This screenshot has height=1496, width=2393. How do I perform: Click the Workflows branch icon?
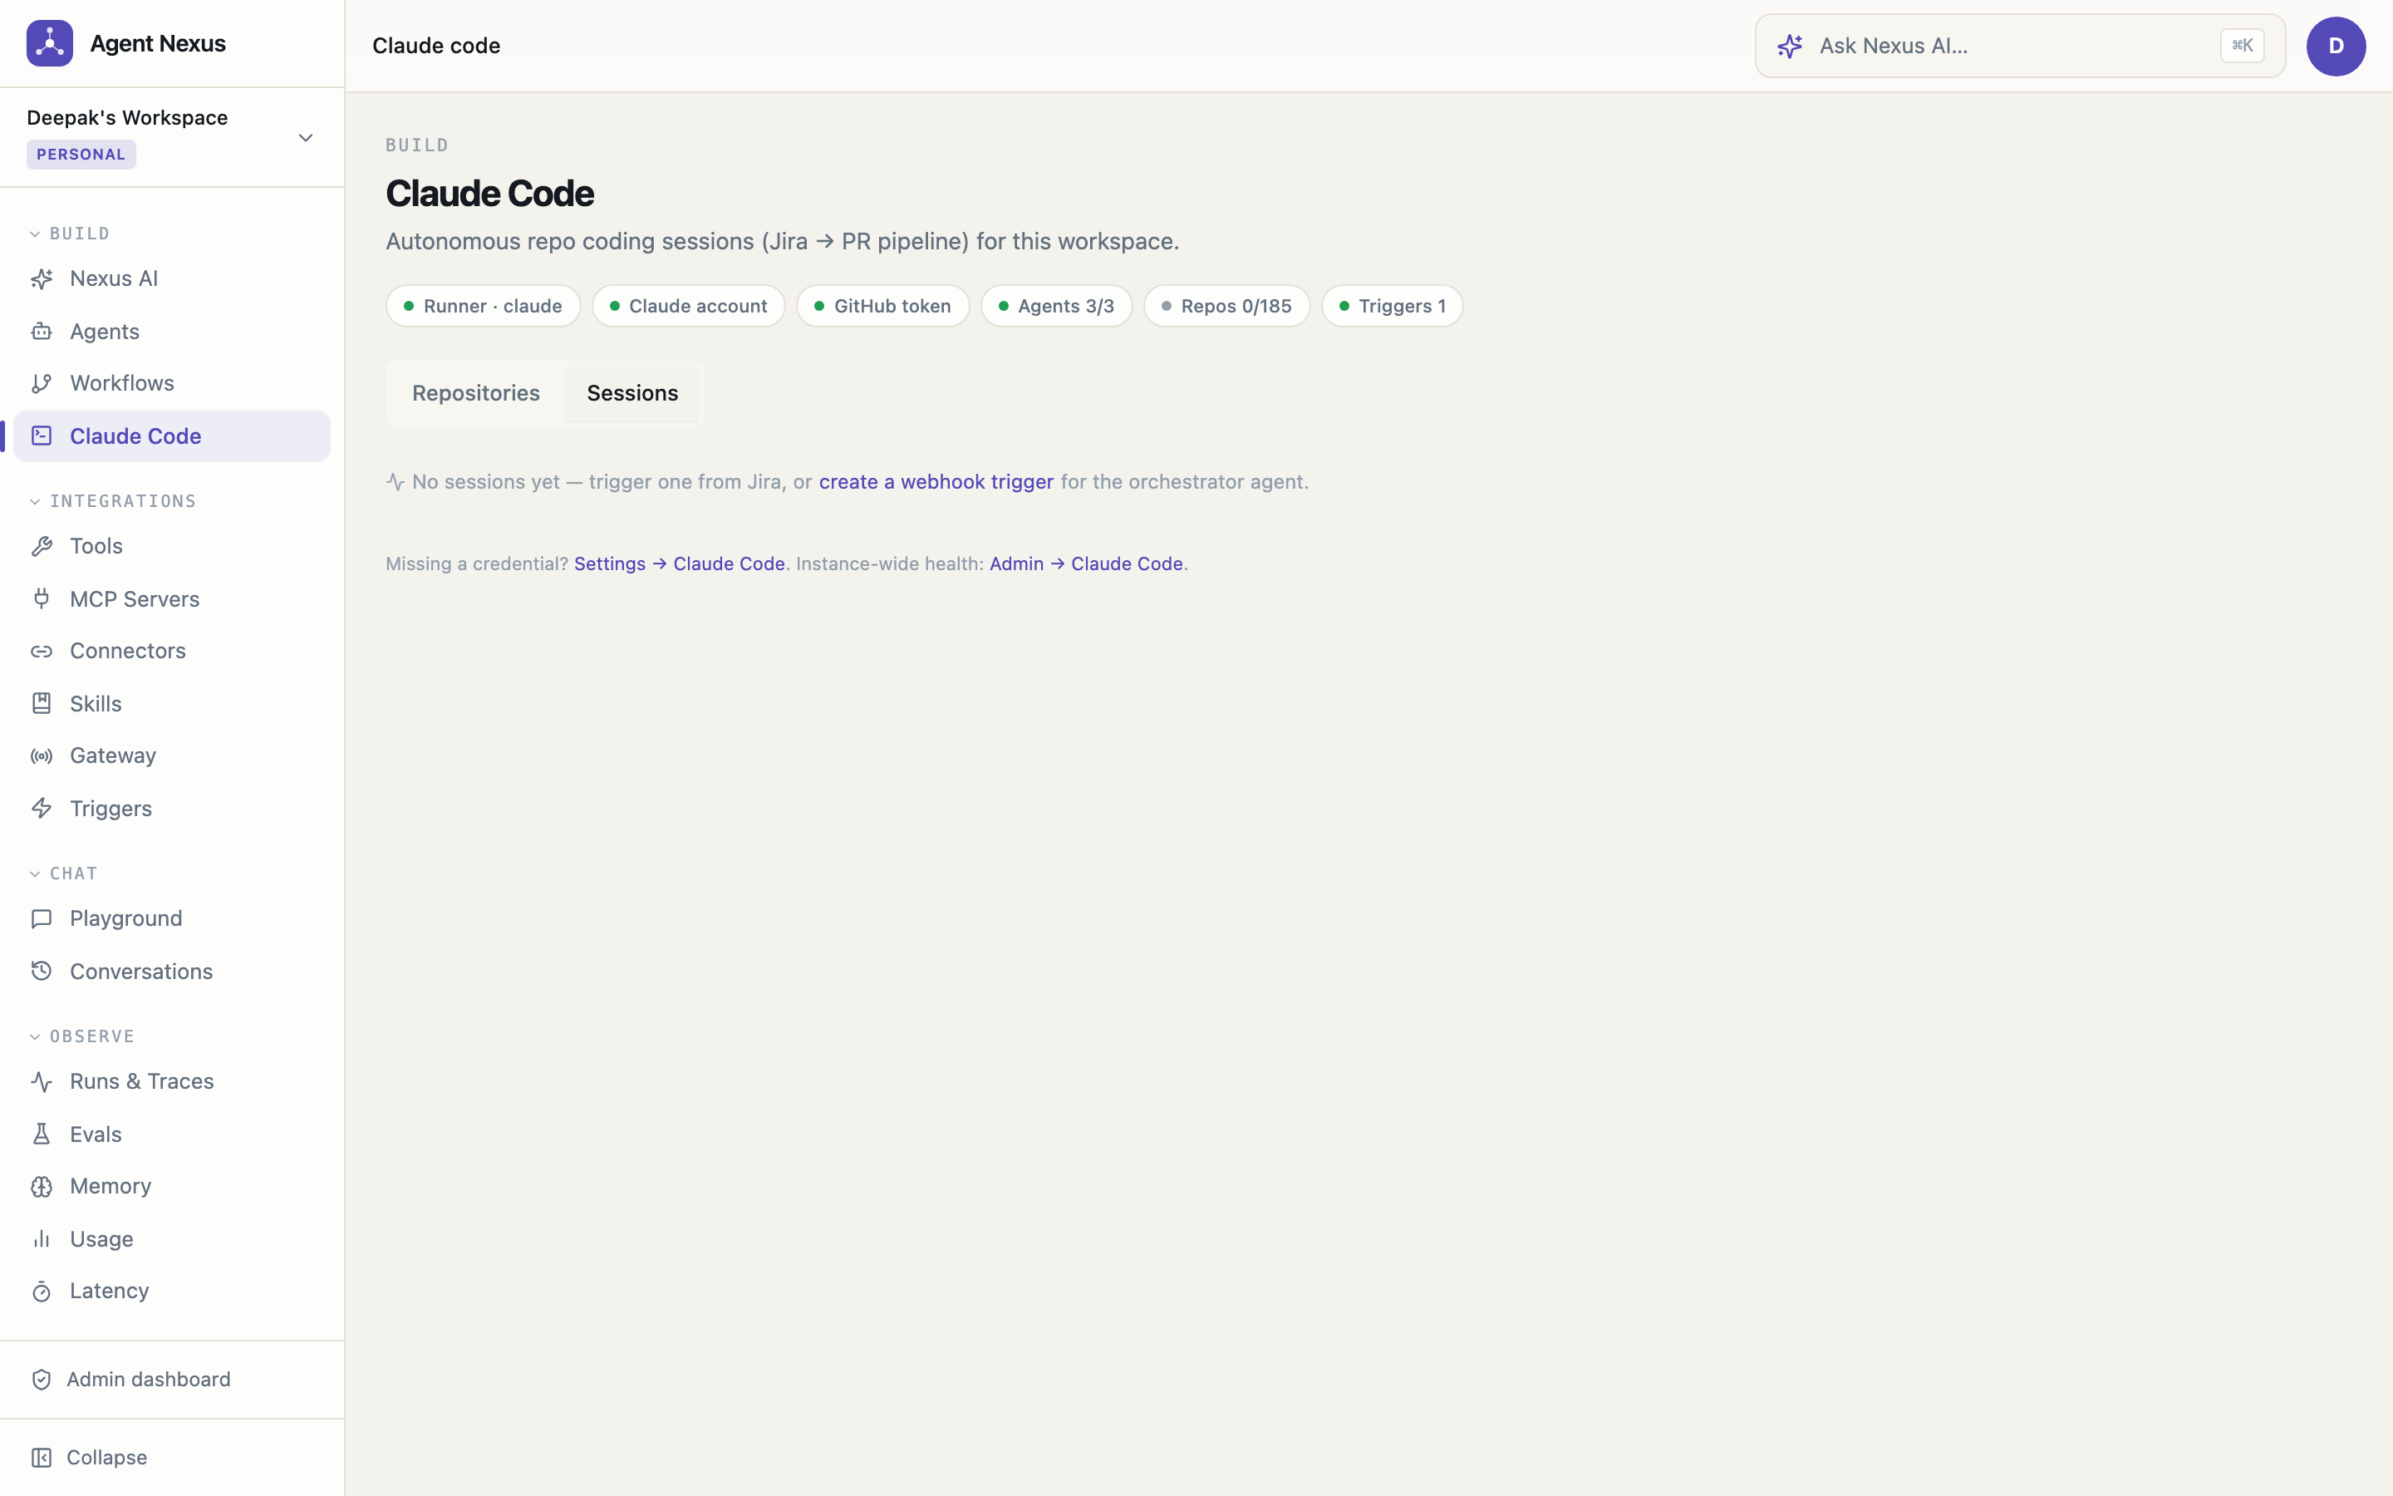pos(42,383)
